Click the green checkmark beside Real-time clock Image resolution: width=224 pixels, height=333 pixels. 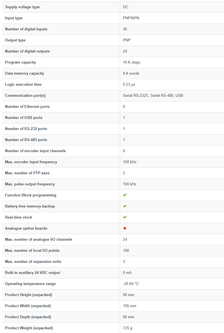[125, 217]
